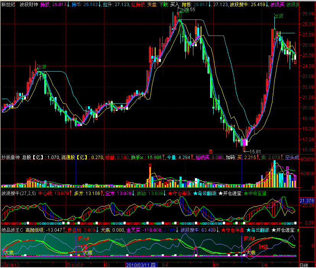Click the red 探底 signal below 波段搜牛 63.409
Viewport: 316px width, 268px height.
click(249, 239)
